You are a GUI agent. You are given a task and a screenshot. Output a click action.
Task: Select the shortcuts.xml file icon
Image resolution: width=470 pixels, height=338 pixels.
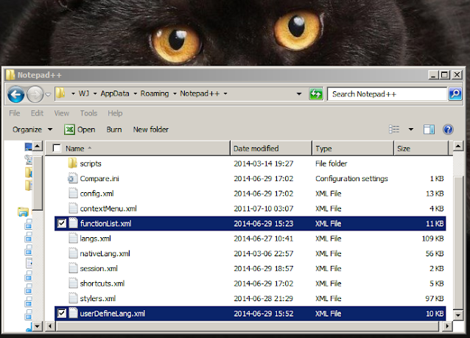point(73,284)
